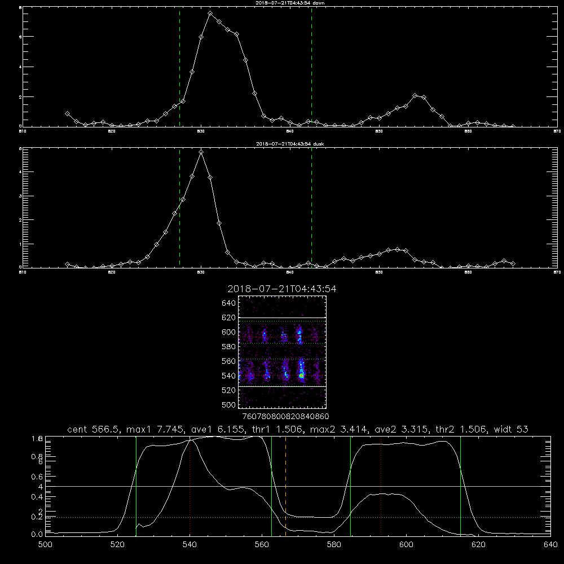The image size is (564, 564).
Task: Click the lower white solid line in spectral image
Action: coord(283,387)
